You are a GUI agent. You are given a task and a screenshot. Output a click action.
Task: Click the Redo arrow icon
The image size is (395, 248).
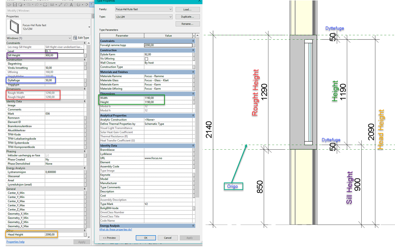(x=37, y=5)
